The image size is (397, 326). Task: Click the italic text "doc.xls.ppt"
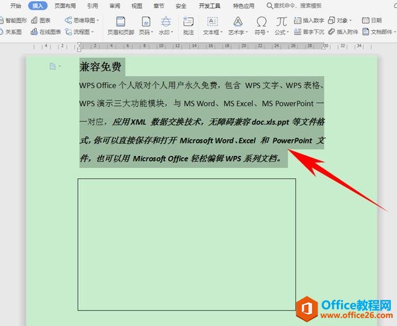[270, 122]
